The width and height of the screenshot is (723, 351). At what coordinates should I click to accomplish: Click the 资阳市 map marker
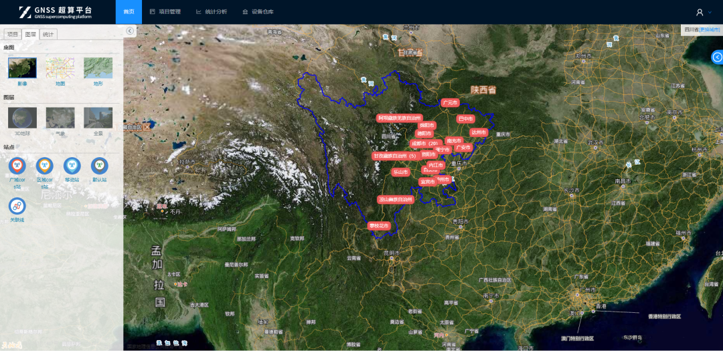coord(429,154)
